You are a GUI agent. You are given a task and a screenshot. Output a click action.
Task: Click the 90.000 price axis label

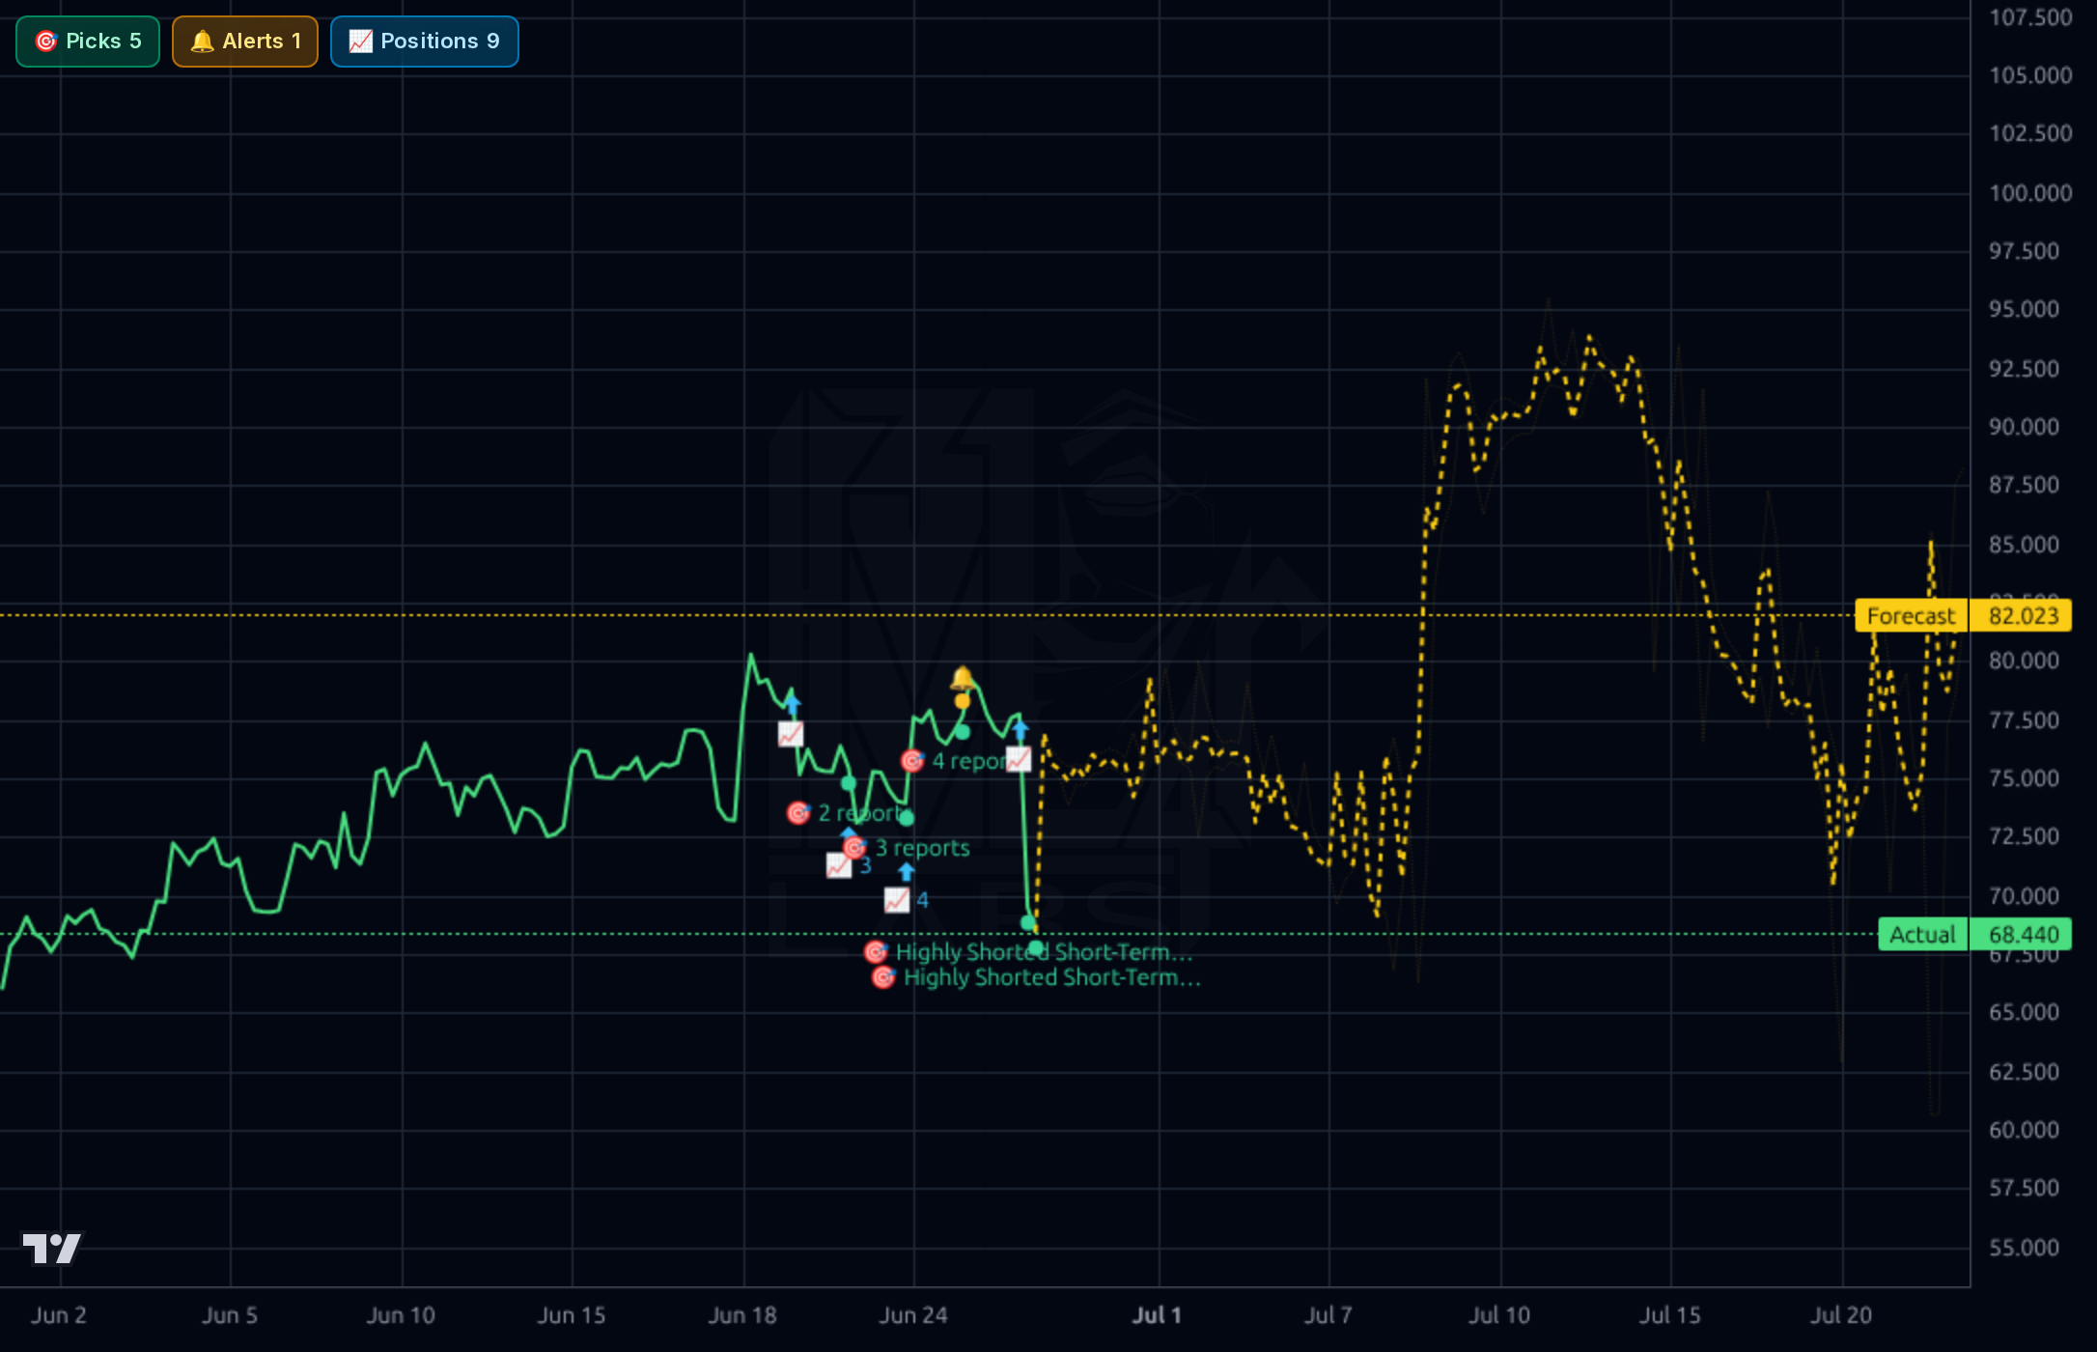tap(2024, 427)
